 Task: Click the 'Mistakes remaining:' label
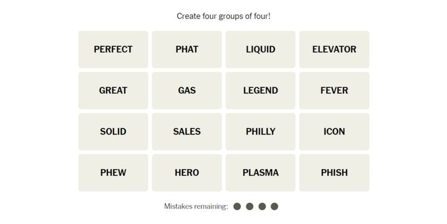196,206
